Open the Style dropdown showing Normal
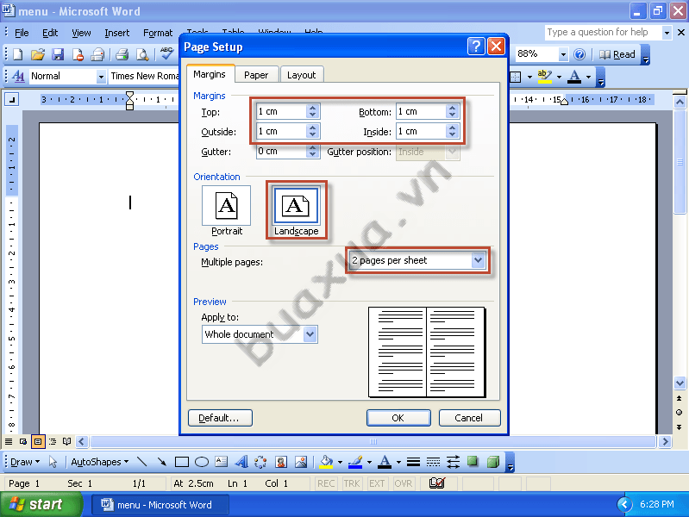The width and height of the screenshot is (689, 517). click(x=101, y=77)
